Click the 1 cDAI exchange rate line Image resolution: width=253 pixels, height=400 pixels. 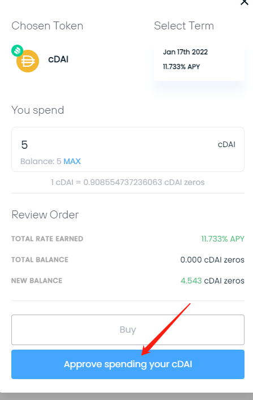pos(128,182)
